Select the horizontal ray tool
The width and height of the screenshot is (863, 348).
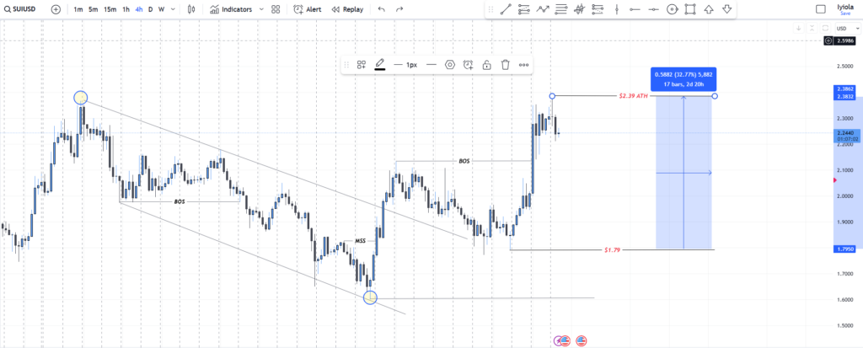[635, 9]
